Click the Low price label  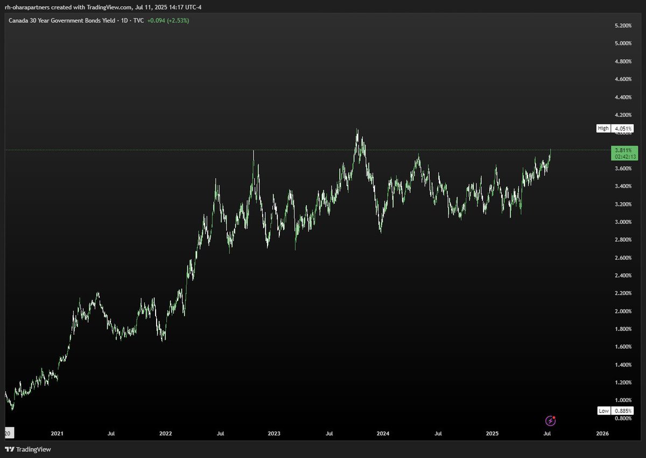(604, 411)
